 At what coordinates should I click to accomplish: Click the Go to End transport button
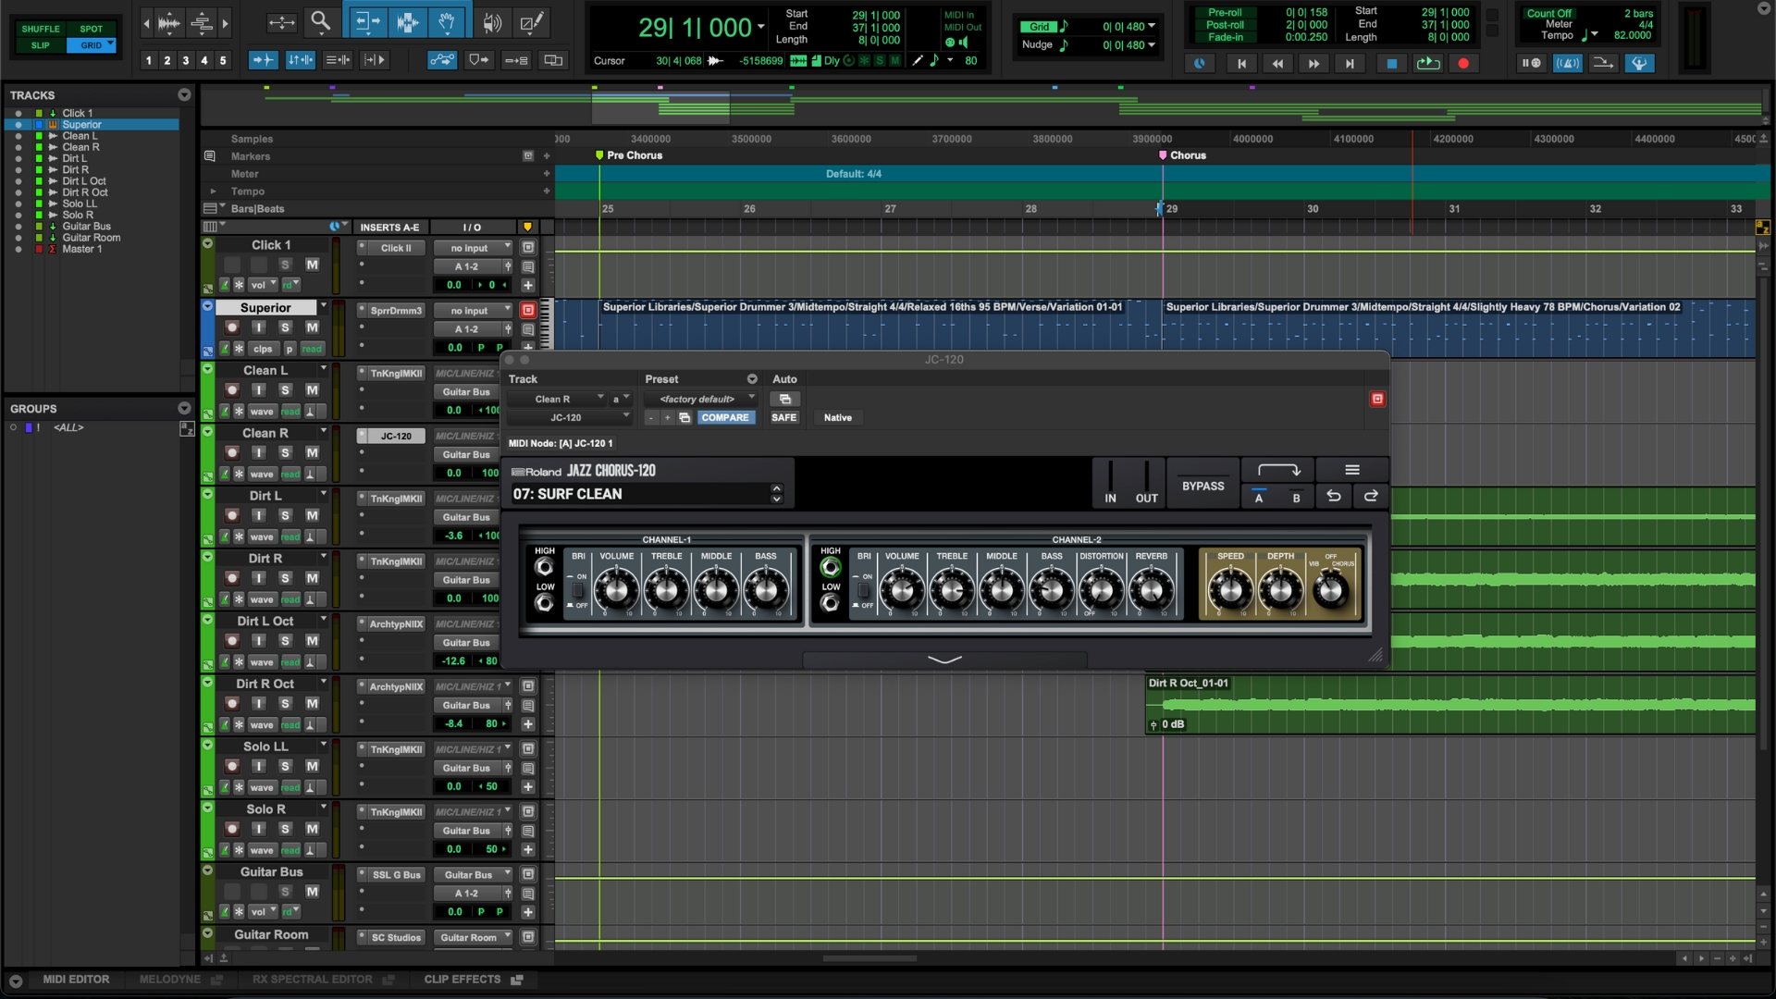tap(1350, 63)
